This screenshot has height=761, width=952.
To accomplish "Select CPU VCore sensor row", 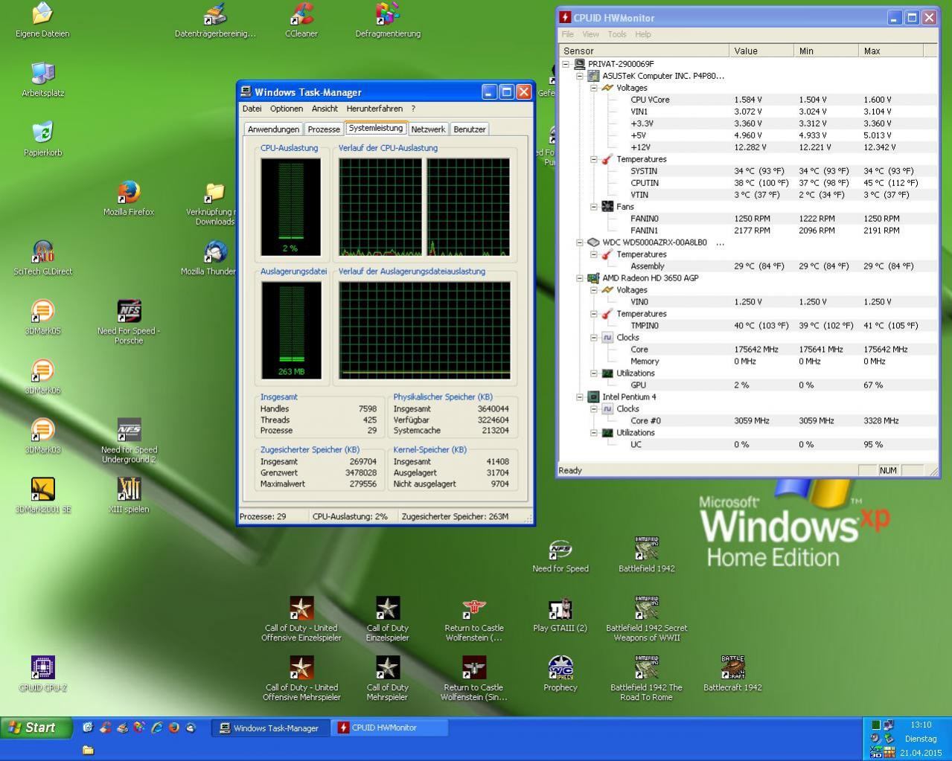I will [748, 100].
